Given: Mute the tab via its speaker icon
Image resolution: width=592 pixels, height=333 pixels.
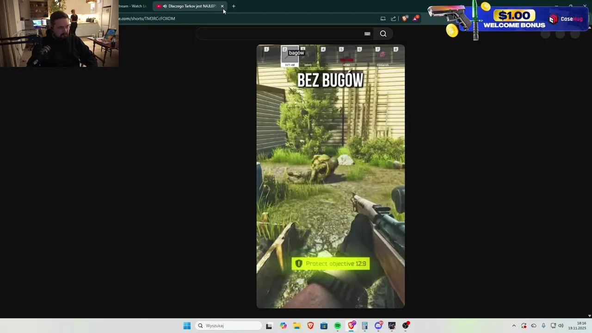Looking at the screenshot, I should click(x=165, y=6).
